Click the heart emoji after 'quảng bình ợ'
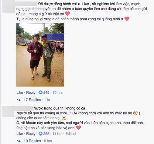This screenshot has height=144, width=154. 127,19
